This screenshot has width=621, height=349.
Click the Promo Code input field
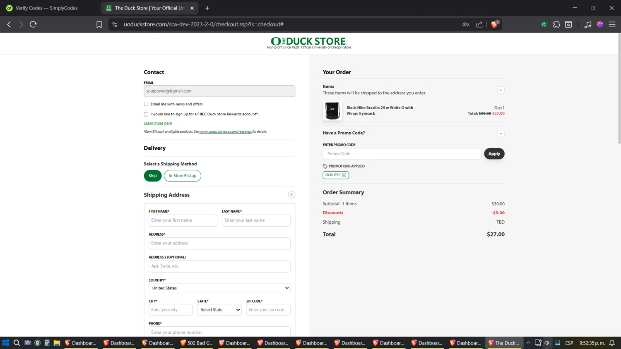point(402,154)
